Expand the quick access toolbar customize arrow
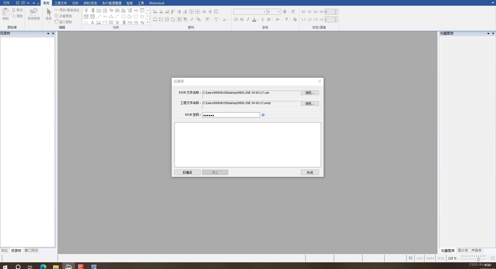 tap(38, 3)
